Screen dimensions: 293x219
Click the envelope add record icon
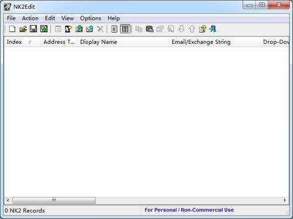point(90,29)
